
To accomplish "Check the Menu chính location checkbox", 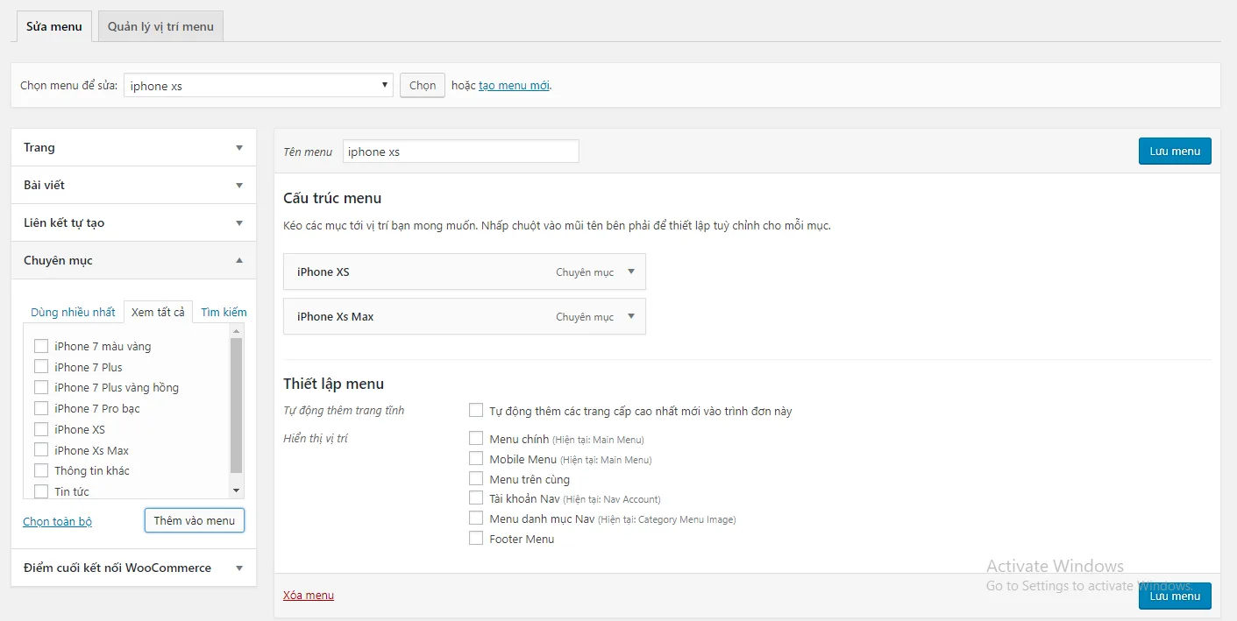I will pos(476,438).
